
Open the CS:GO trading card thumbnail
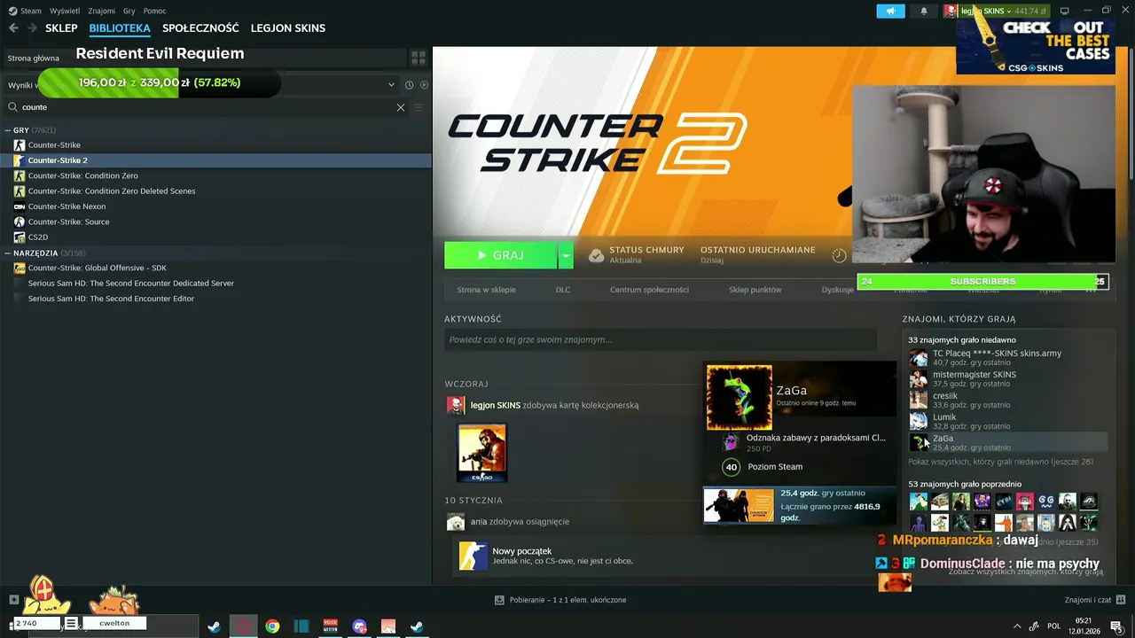481,453
